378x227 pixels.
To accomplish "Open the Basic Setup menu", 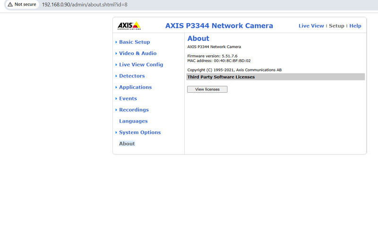I will pos(134,42).
